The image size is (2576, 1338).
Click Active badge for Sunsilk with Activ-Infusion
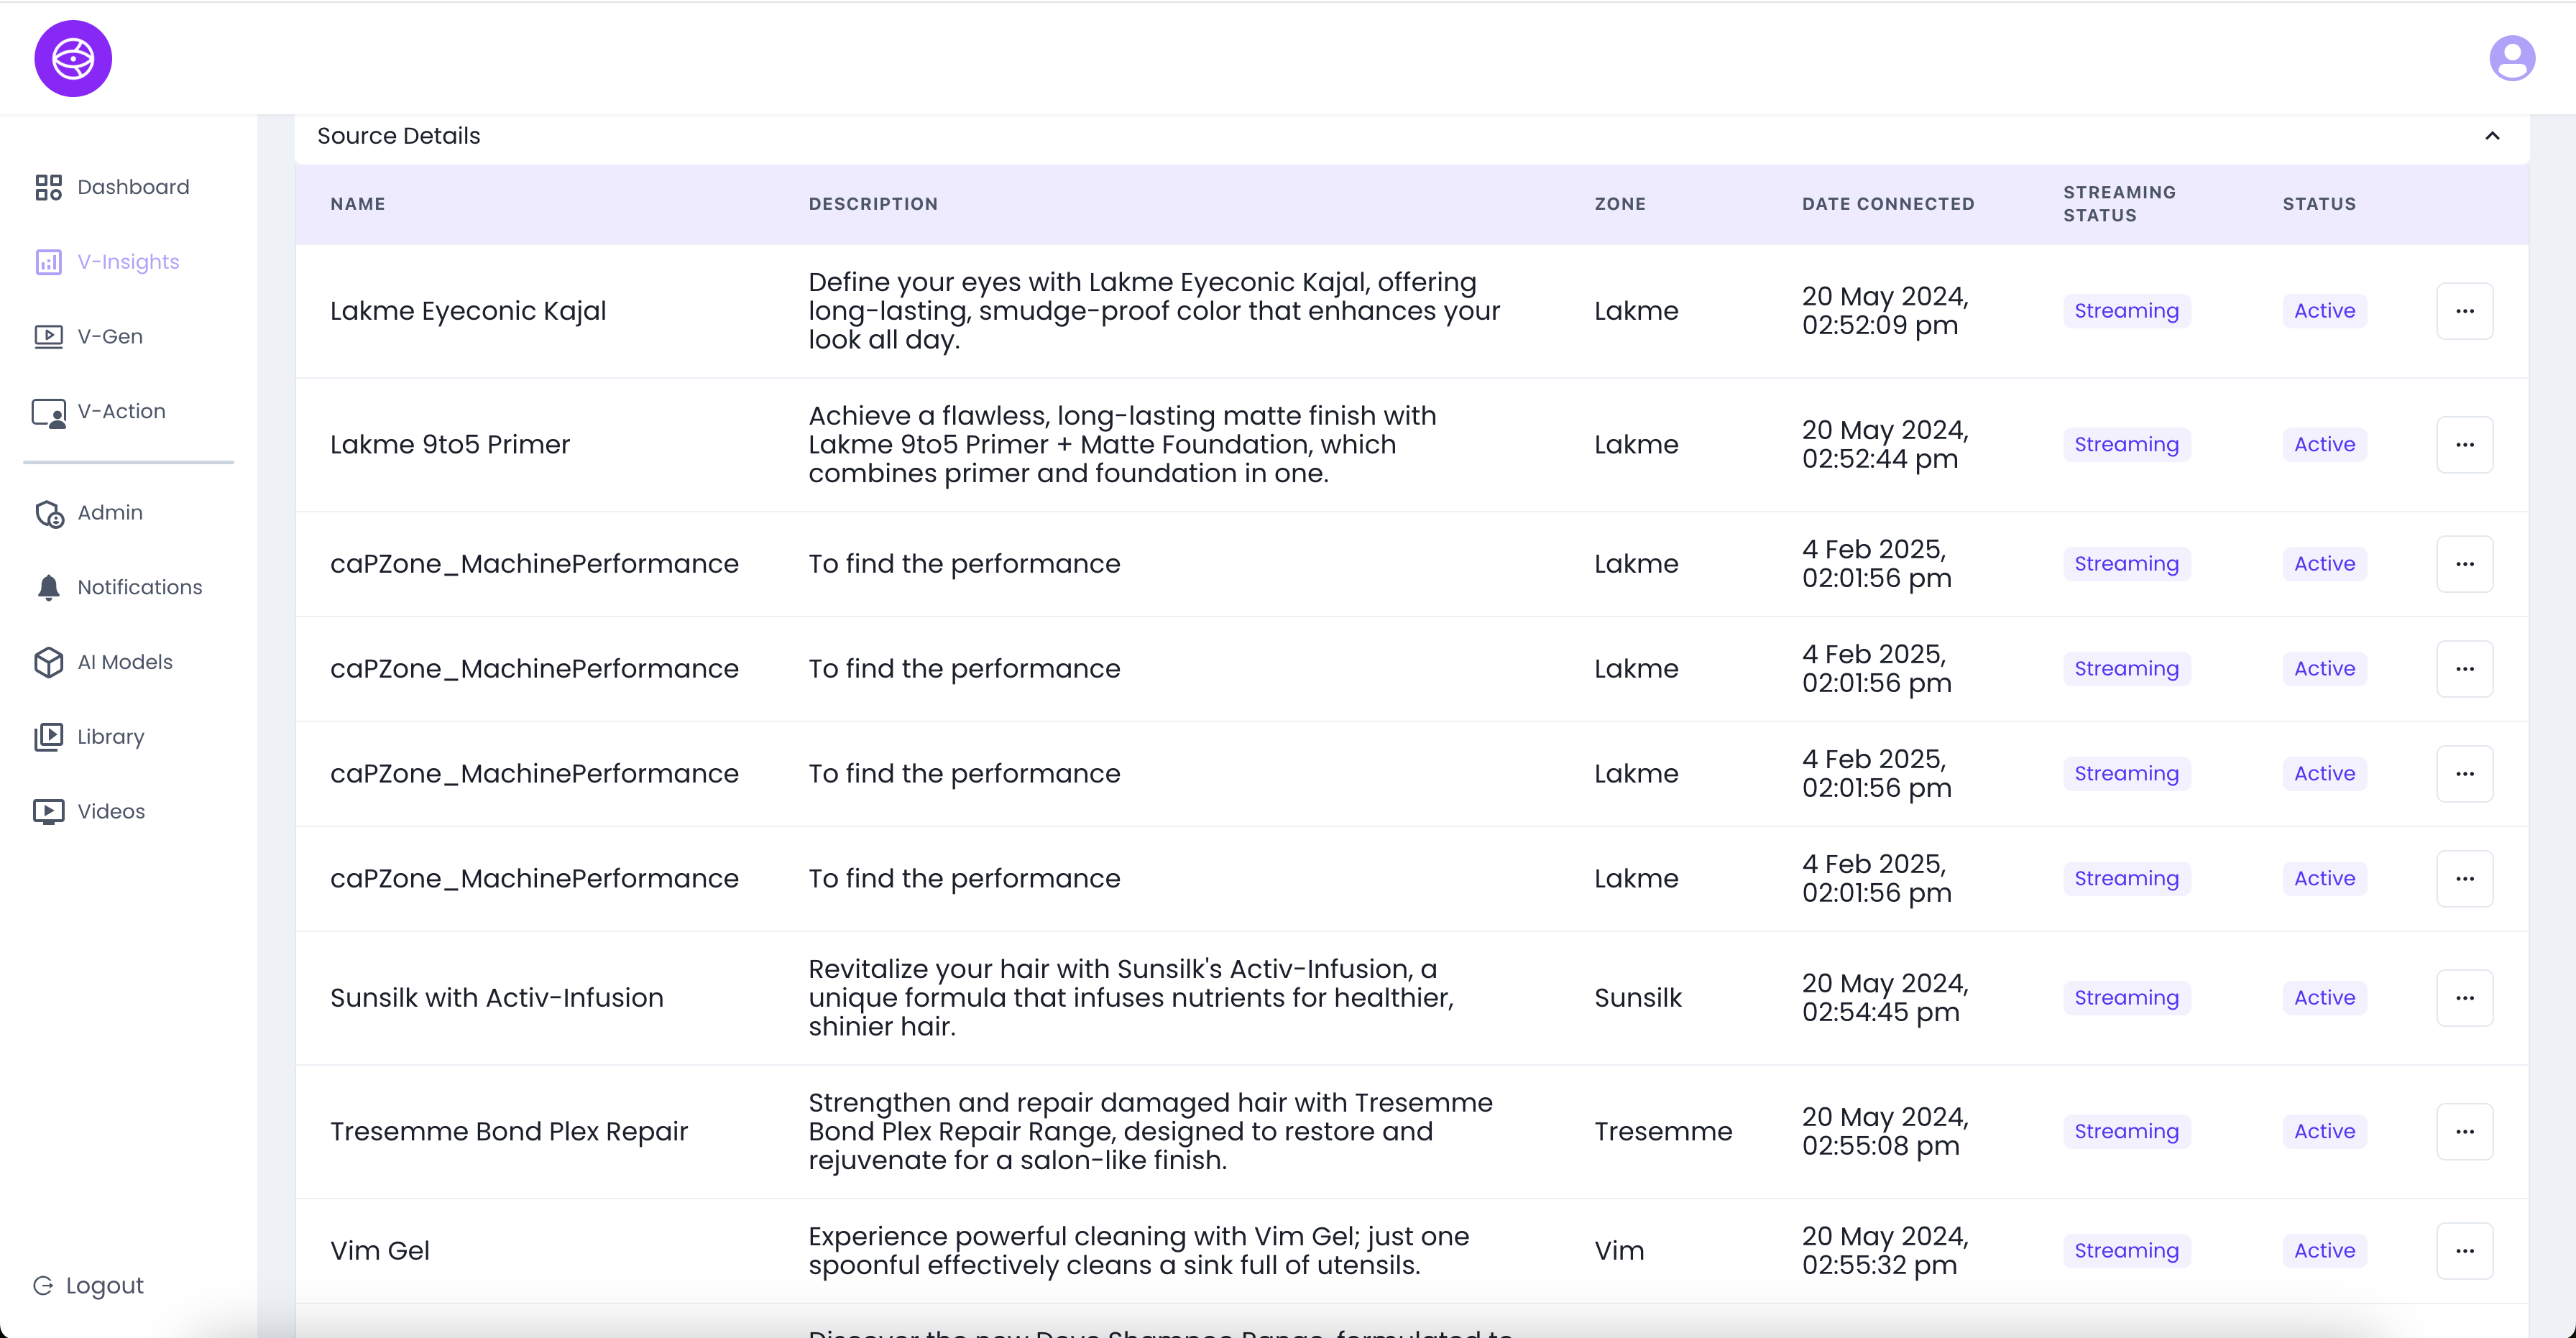point(2324,998)
